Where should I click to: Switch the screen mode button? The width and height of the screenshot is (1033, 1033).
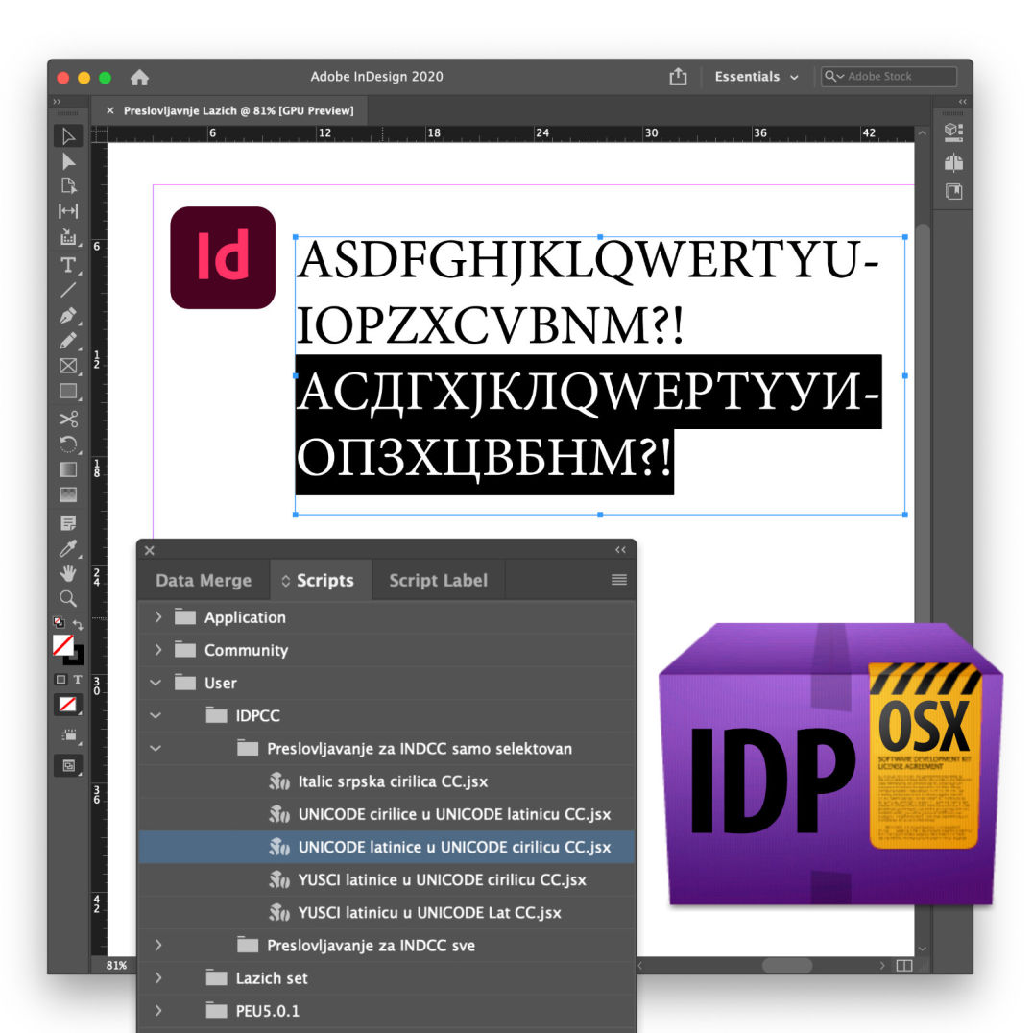coord(68,765)
